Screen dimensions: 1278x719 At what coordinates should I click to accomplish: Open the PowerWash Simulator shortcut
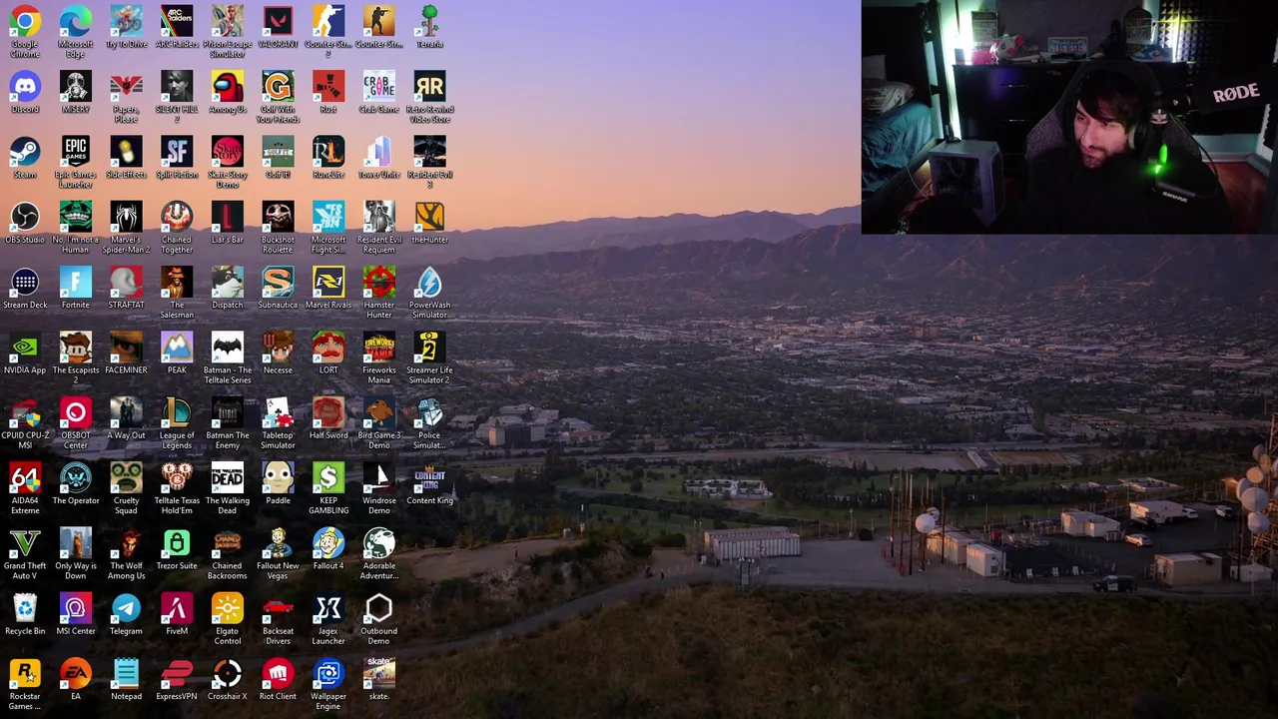[x=429, y=283]
